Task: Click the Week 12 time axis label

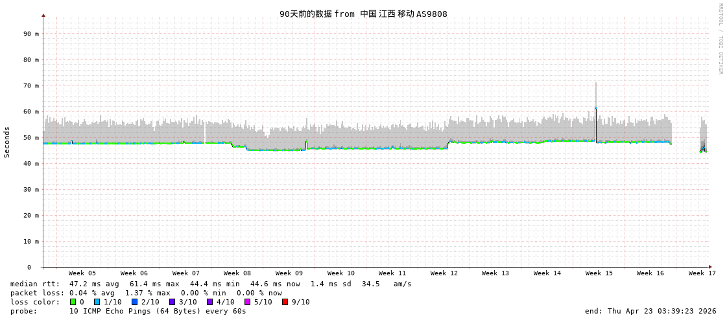Action: pos(444,273)
